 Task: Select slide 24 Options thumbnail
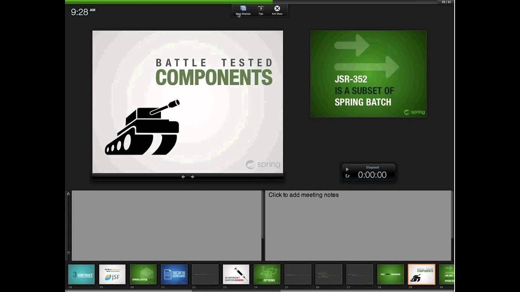point(267,274)
